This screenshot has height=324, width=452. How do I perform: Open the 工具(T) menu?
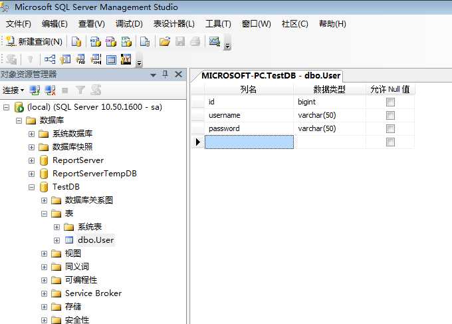pos(218,24)
